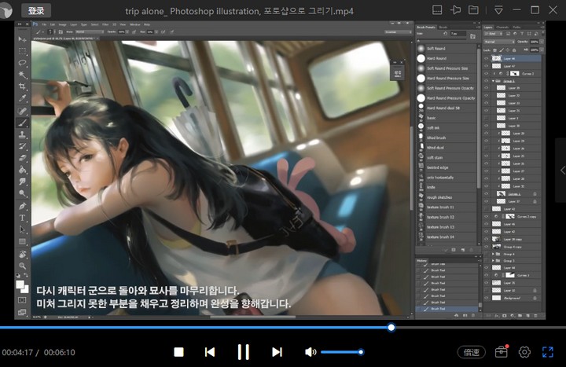The image size is (566, 367).
Task: Skip to the next video
Action: tap(277, 352)
